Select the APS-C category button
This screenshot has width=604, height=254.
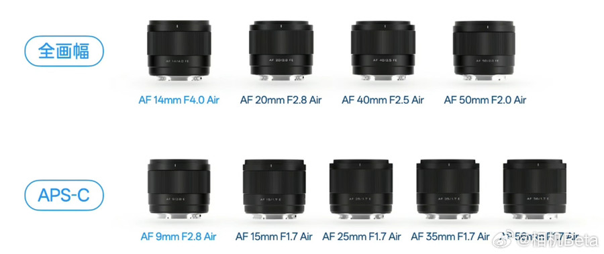64,195
